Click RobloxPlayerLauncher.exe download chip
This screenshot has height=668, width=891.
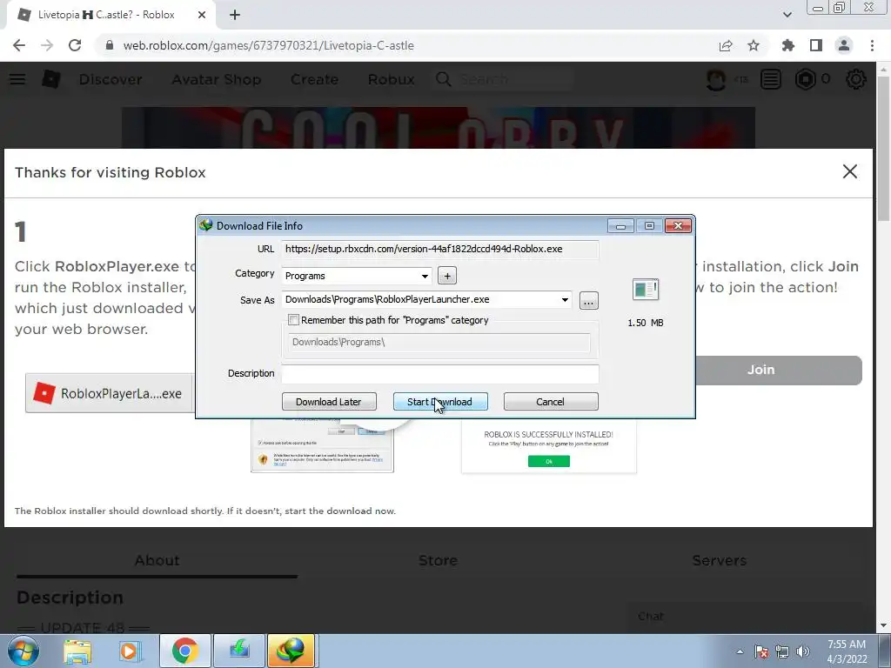(x=109, y=393)
